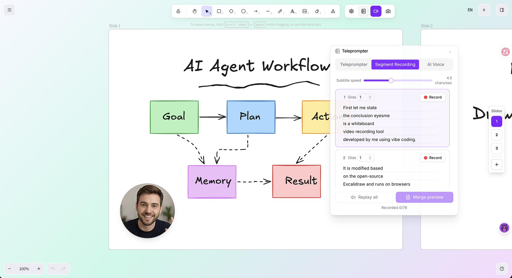This screenshot has width=512, height=278.
Task: Switch to the Teleprompter tab
Action: pos(354,64)
